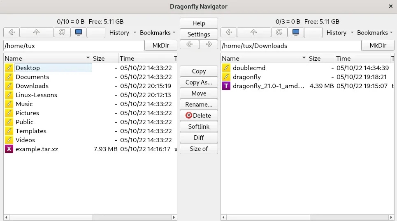Go back in the right pane
The image size is (397, 221).
(229, 32)
